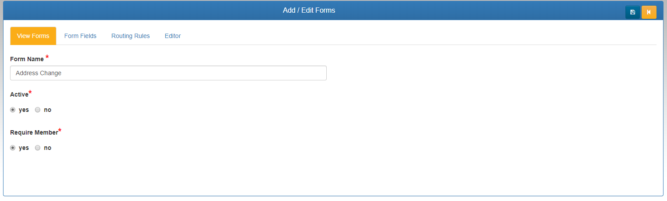The width and height of the screenshot is (667, 201).
Task: Select the 'yes' radio circle under Active
Action: 13,110
